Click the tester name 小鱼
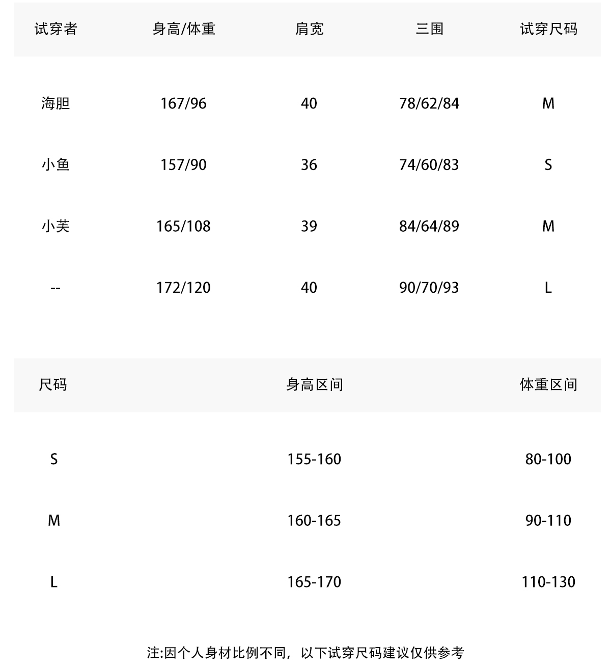Screen dimensions: 611x671 [55, 164]
